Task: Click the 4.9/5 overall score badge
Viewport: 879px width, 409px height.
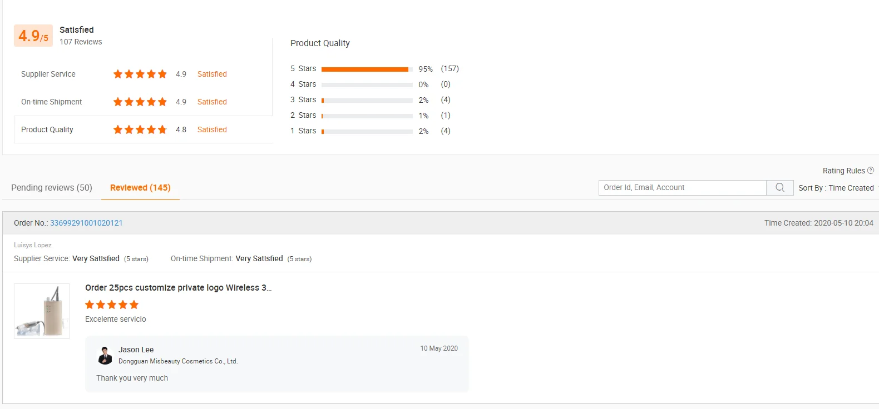Action: click(33, 36)
